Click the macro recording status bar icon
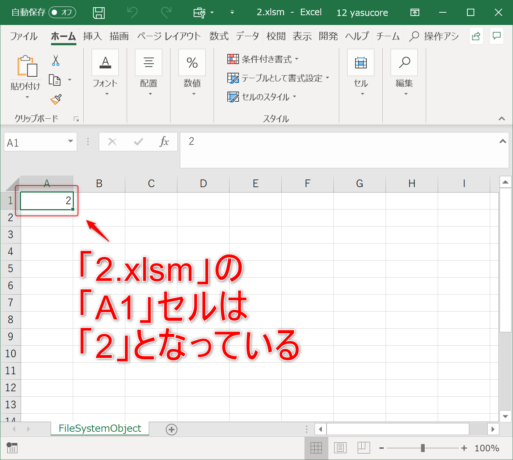The height and width of the screenshot is (460, 513). point(12,448)
